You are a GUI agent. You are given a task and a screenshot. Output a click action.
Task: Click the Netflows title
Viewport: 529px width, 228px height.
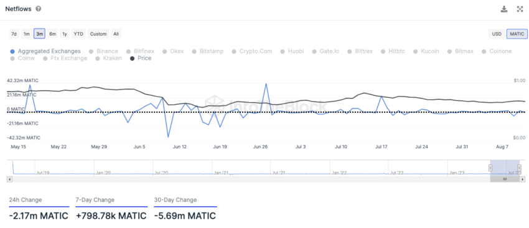[19, 9]
